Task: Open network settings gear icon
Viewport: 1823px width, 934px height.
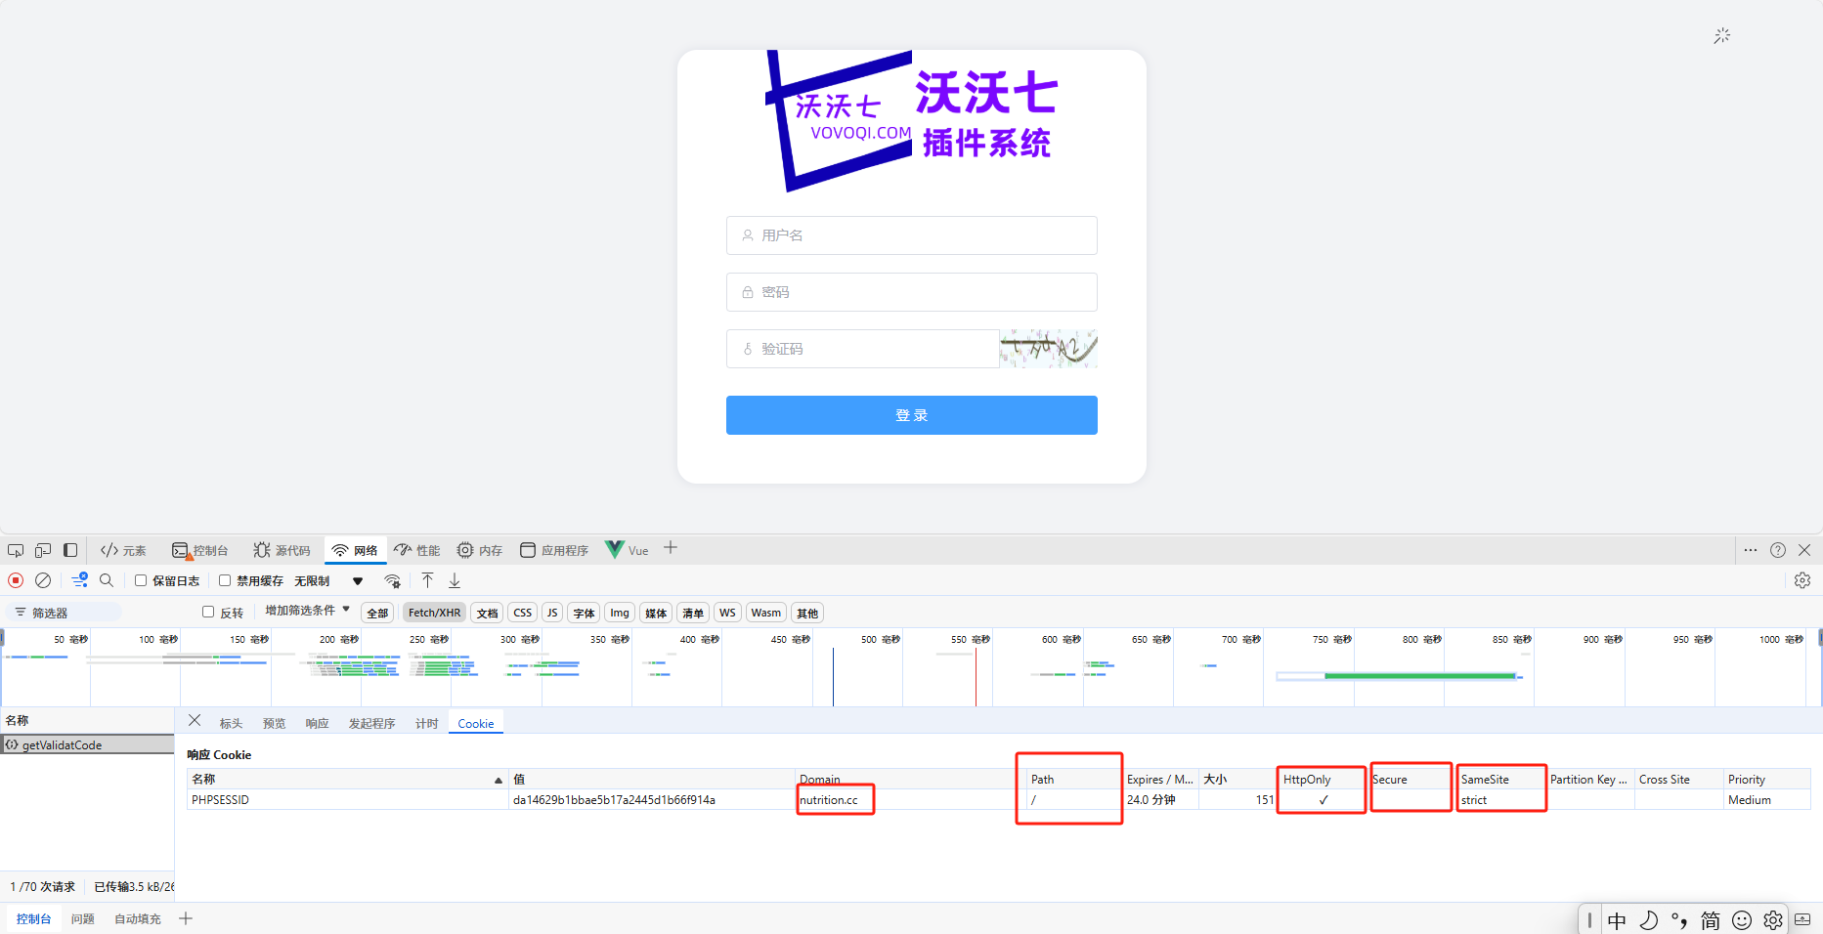Action: 1802,580
